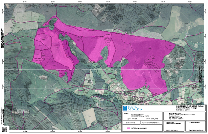Image resolution: width=208 pixels, height=134 pixels.
Task: Select the 'Sup. previa' area value line
Action: coord(176,118)
